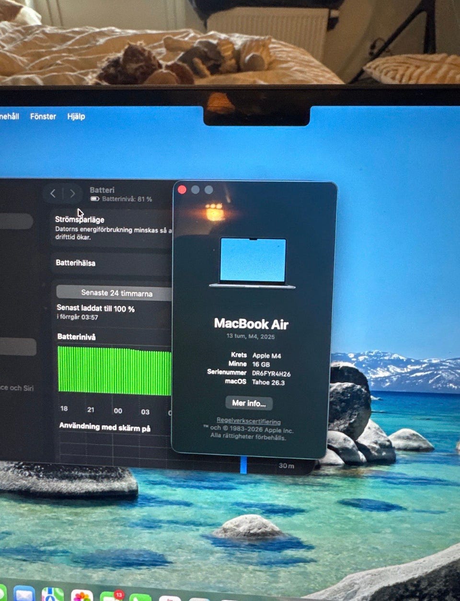Click the 'Alla rättigheter förbehålls.' text

[248, 437]
